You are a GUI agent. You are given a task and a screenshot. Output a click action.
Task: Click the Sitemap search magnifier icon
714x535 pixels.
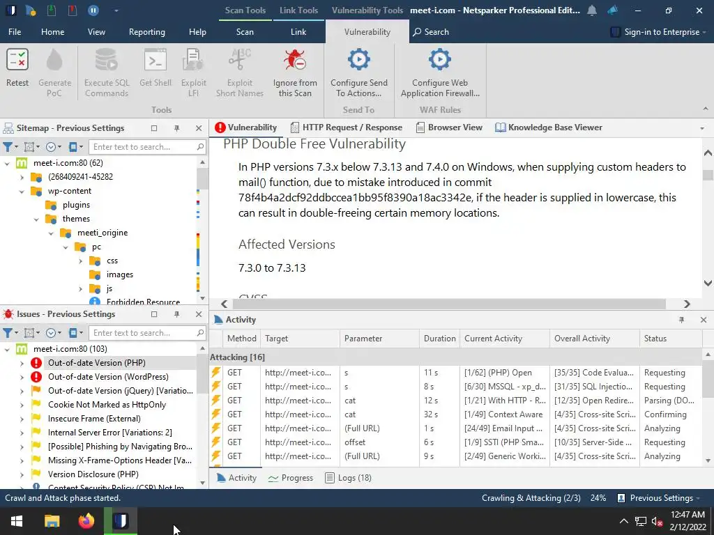(200, 147)
